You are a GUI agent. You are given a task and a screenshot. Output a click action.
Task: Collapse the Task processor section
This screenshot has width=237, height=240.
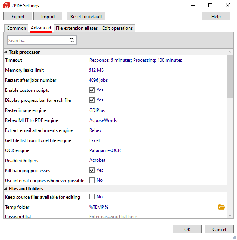click(x=5, y=52)
